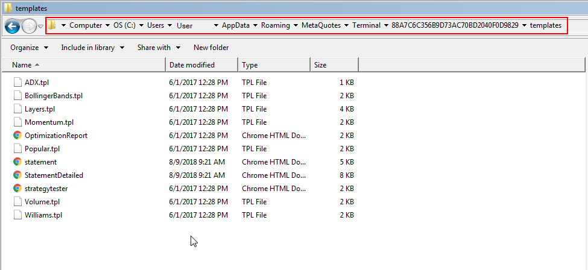Click the file icon next to ADX.tpl

pyautogui.click(x=17, y=82)
